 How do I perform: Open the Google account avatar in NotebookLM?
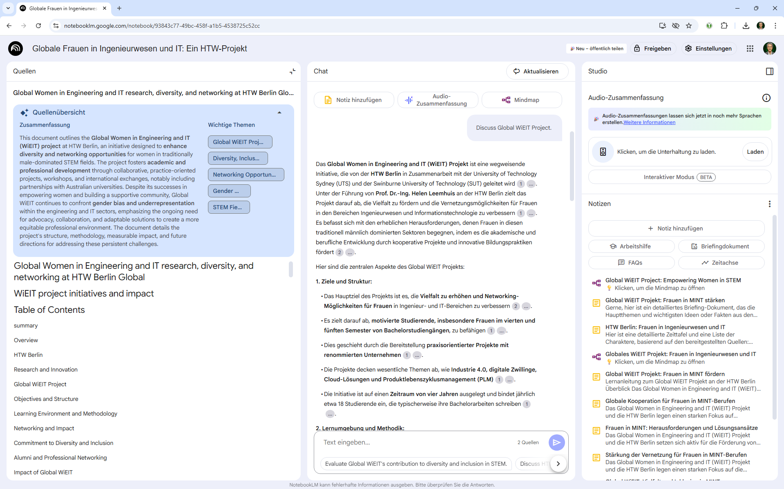[769, 49]
